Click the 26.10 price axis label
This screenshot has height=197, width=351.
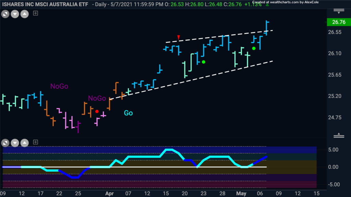click(335, 53)
